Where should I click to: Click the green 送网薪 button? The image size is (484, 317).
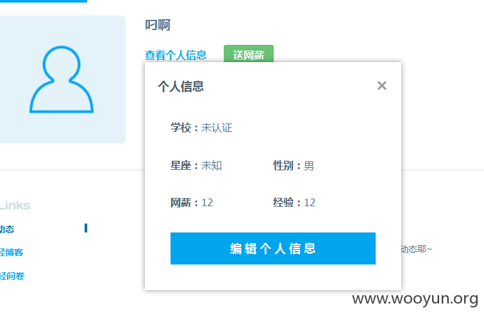pyautogui.click(x=249, y=54)
